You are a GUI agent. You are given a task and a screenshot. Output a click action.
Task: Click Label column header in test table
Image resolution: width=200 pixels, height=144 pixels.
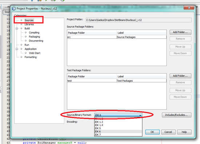click(141, 76)
